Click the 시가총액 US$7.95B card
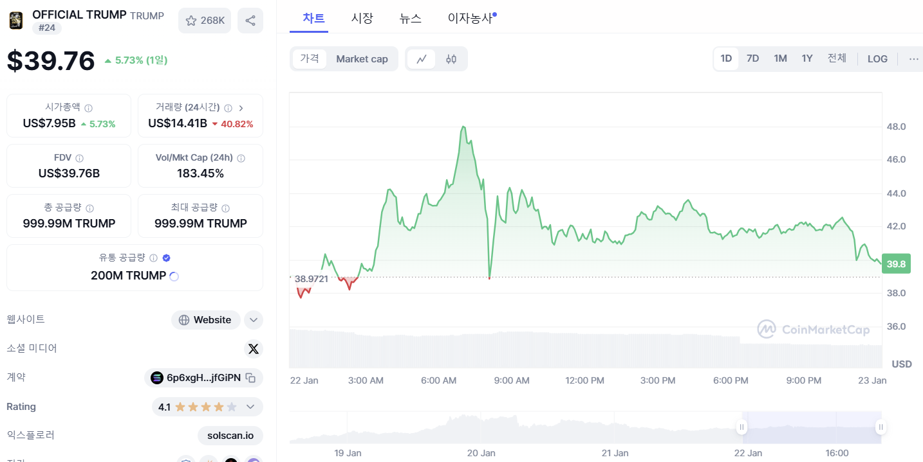Image resolution: width=923 pixels, height=462 pixels. pyautogui.click(x=69, y=116)
